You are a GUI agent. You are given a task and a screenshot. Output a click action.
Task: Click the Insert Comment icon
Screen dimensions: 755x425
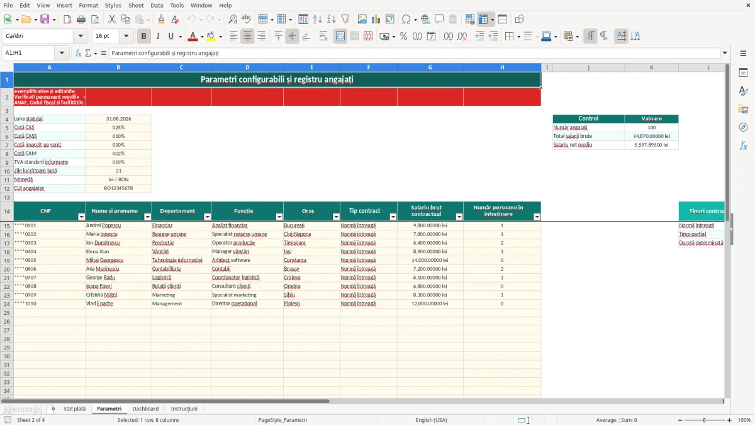(439, 20)
